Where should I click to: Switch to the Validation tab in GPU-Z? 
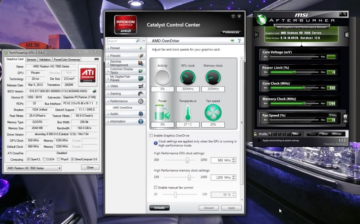(45, 59)
